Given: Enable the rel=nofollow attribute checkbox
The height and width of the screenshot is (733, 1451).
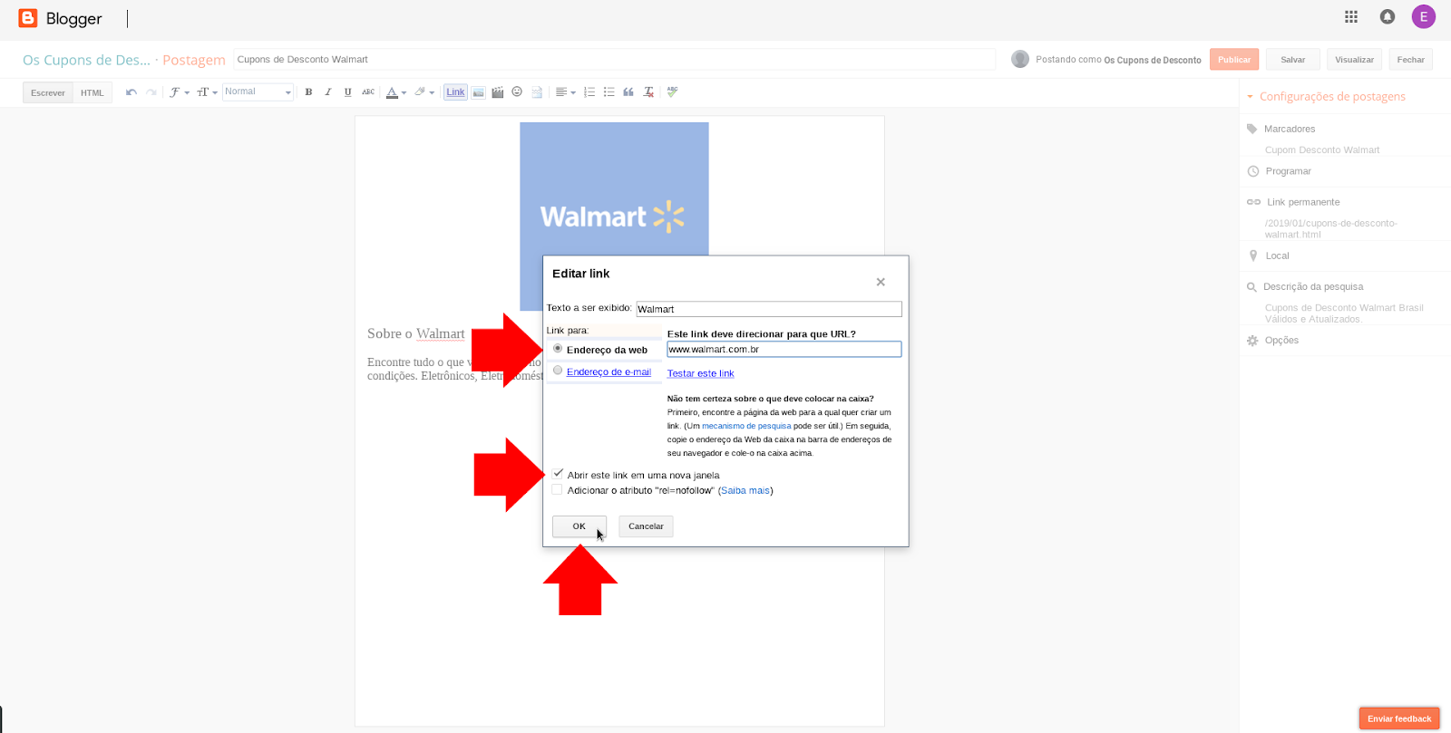Looking at the screenshot, I should pos(558,489).
